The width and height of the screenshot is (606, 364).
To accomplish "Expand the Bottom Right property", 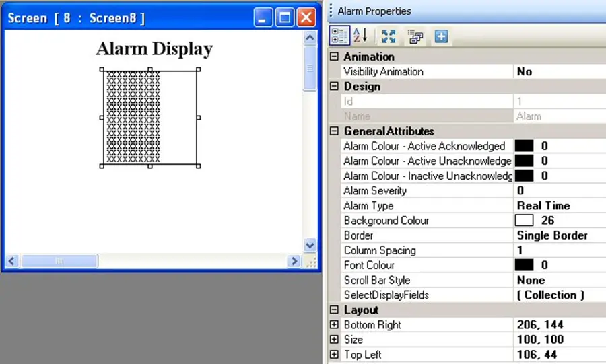I will 334,324.
